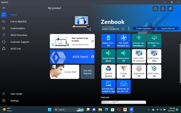This screenshot has width=181, height=113.
Task: Open Microsoft Edge from taskbar
Action: [106, 110]
